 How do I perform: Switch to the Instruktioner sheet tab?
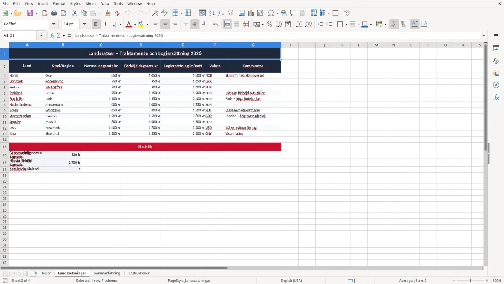(x=139, y=273)
